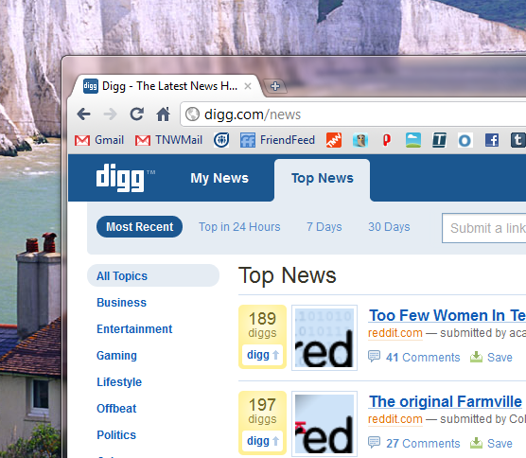Open thumbnail of Too Few Women story
The width and height of the screenshot is (526, 458).
coord(324,338)
